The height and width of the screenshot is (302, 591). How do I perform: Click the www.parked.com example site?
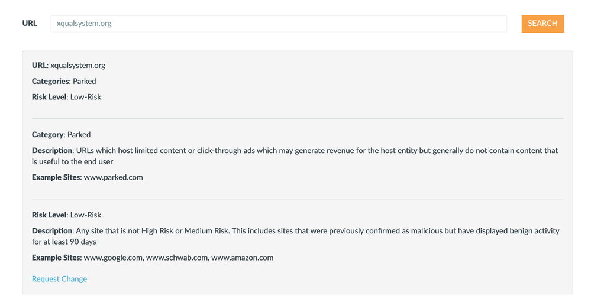113,177
